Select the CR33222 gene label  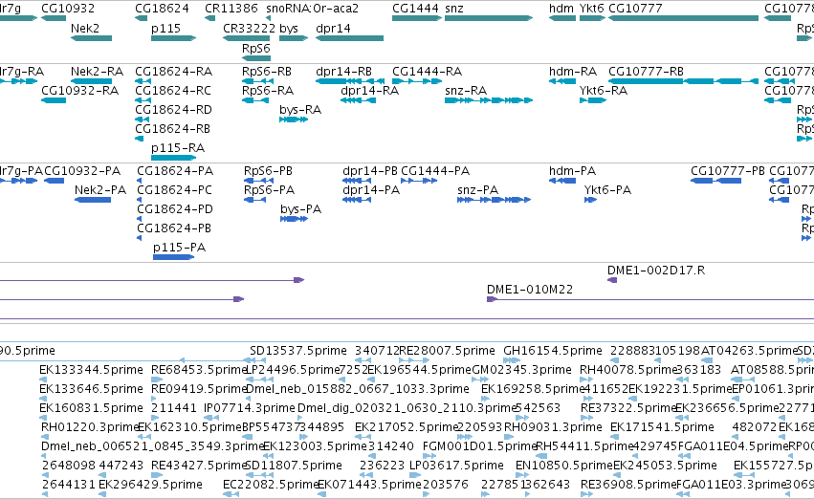tap(249, 28)
